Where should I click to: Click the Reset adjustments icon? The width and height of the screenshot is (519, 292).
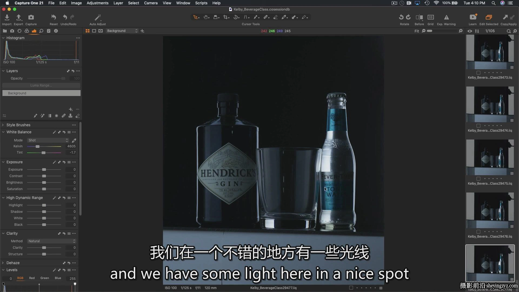[54, 17]
